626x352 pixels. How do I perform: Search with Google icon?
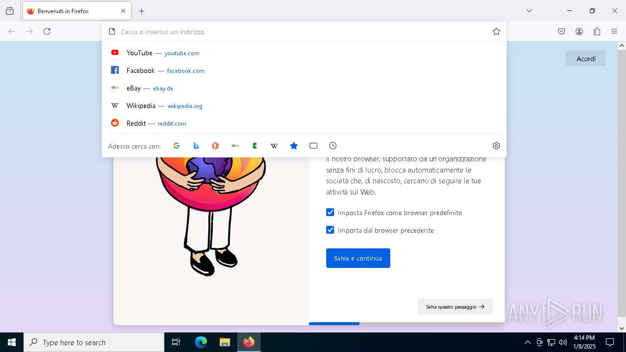pyautogui.click(x=177, y=146)
